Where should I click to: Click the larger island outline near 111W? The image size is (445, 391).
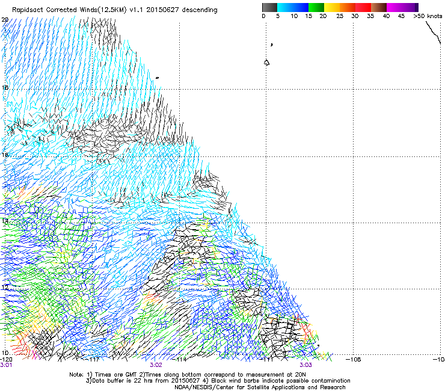[266, 63]
